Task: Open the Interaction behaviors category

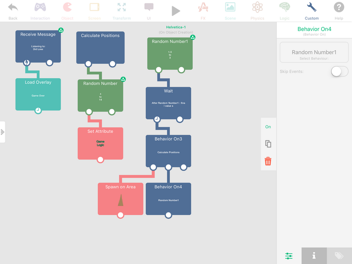Action: [40, 11]
